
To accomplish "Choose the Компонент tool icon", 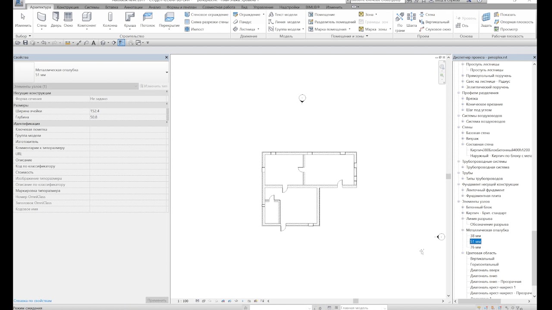I will point(86,17).
